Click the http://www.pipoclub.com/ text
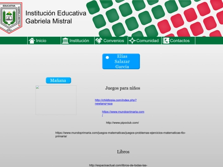 [x=122, y=123]
